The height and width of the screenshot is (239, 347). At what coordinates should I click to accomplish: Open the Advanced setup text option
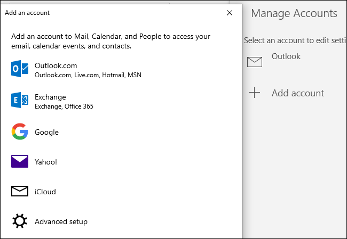(61, 221)
